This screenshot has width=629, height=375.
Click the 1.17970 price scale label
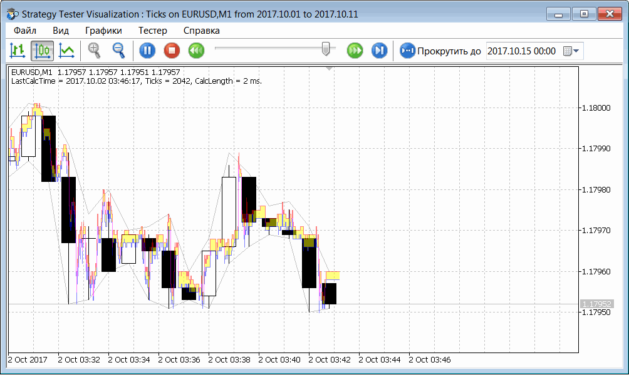(x=596, y=231)
